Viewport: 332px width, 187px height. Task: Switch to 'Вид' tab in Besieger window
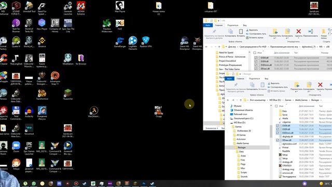[x=266, y=78]
